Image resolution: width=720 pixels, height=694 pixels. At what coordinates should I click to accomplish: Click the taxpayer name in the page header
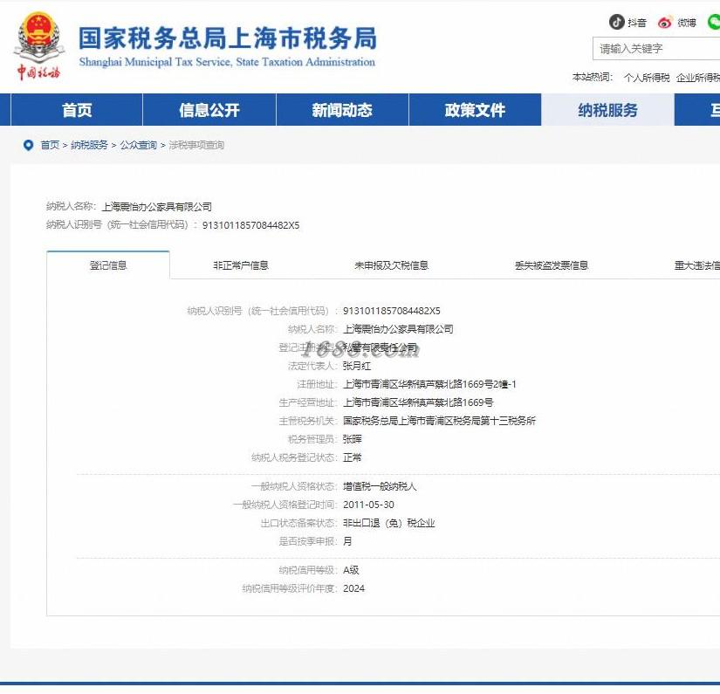tap(156, 207)
